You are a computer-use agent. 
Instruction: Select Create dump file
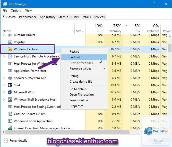coord(84,82)
